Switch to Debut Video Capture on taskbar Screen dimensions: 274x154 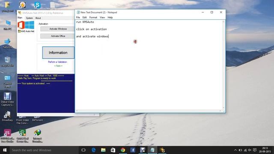(x=143, y=150)
